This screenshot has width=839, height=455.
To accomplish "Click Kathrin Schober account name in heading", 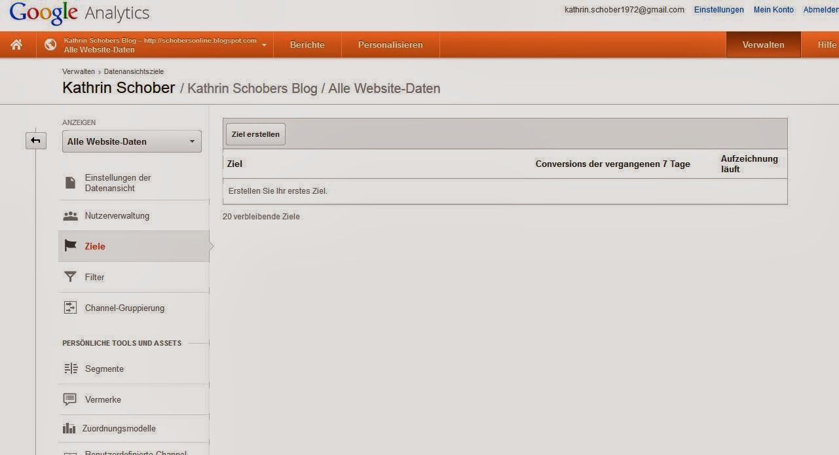I will click(119, 88).
